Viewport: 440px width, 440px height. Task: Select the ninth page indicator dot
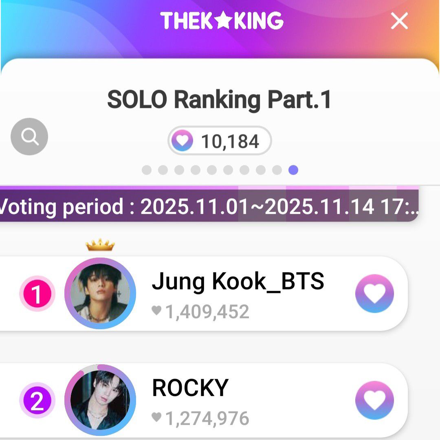tap(277, 170)
